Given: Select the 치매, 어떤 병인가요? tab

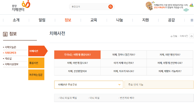Looking at the screenshot, I should tap(170, 55).
